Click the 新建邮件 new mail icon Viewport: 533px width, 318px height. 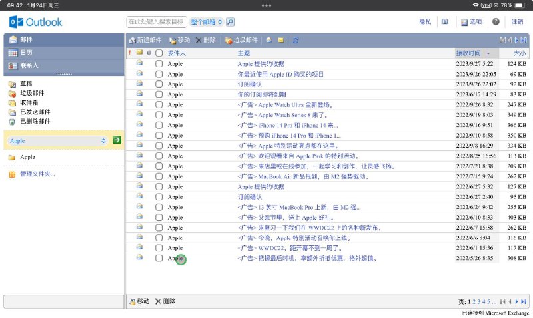pos(132,41)
